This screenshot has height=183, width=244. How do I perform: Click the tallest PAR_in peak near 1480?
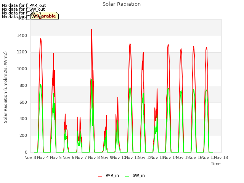click(91, 30)
